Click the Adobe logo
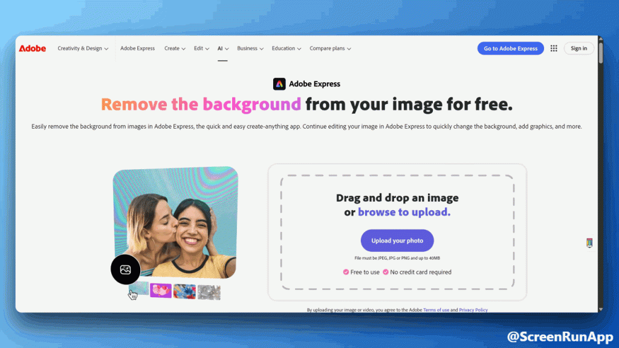Viewport: 619px width, 348px height. [33, 48]
